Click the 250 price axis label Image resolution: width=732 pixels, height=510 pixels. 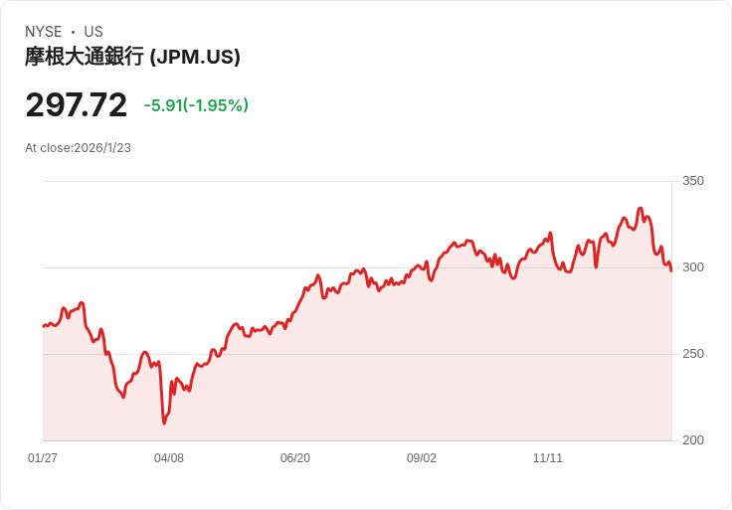coord(693,354)
